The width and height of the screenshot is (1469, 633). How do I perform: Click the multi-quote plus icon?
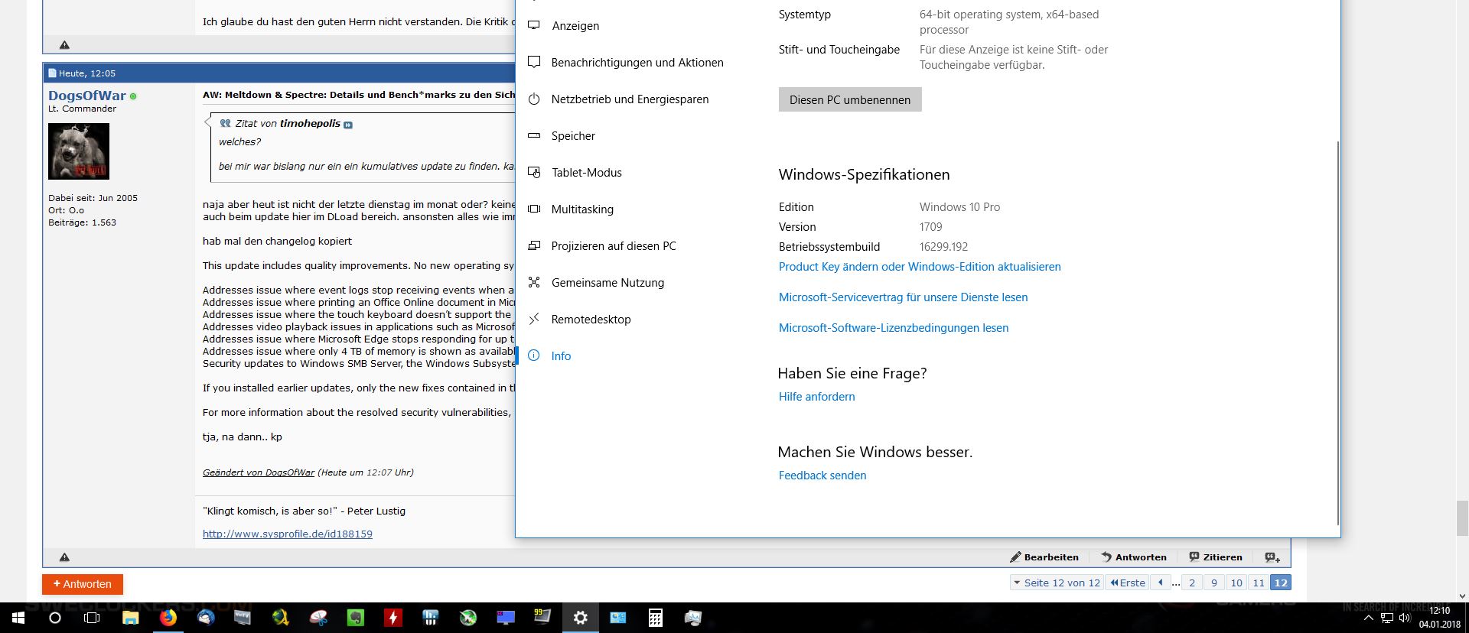tap(1272, 557)
